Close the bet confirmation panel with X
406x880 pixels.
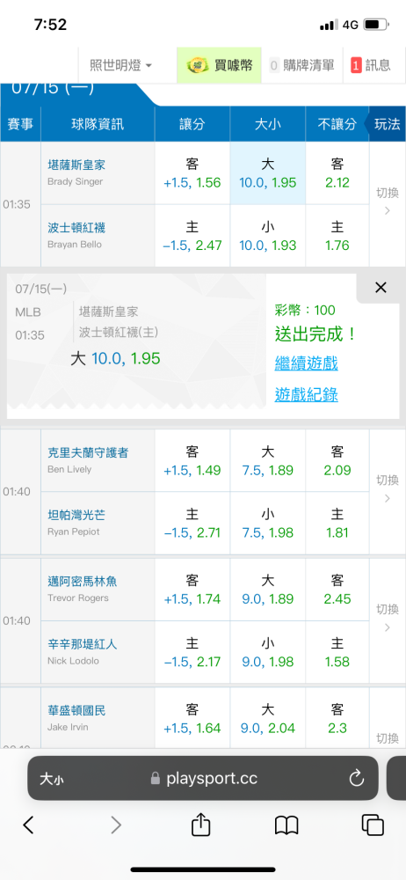coord(381,288)
